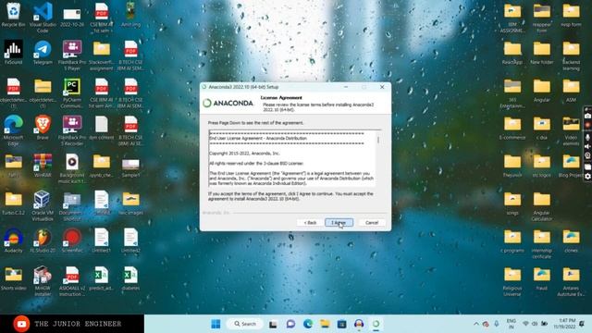The image size is (592, 333).
Task: Select the Angular folder
Action: (542, 91)
